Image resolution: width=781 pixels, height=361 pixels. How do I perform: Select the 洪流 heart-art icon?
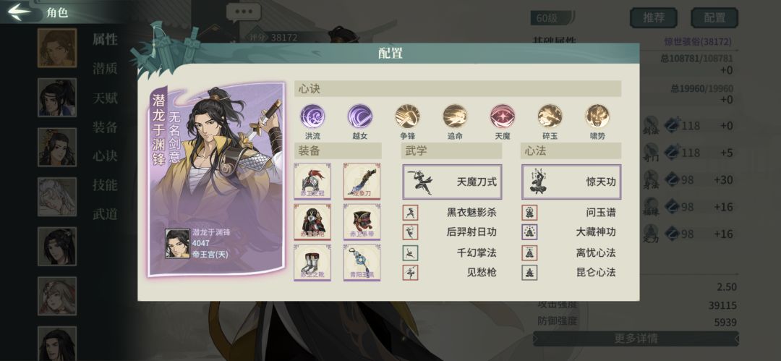(312, 116)
